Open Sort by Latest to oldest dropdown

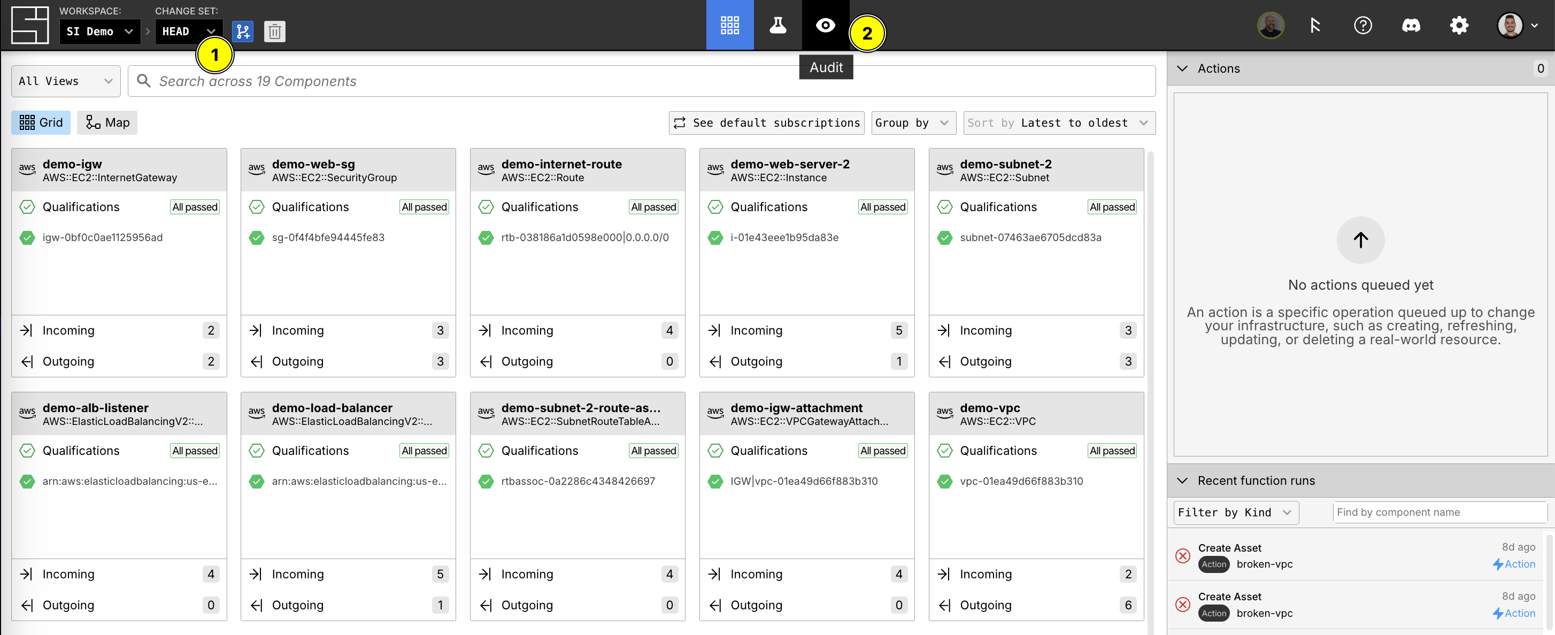1059,122
